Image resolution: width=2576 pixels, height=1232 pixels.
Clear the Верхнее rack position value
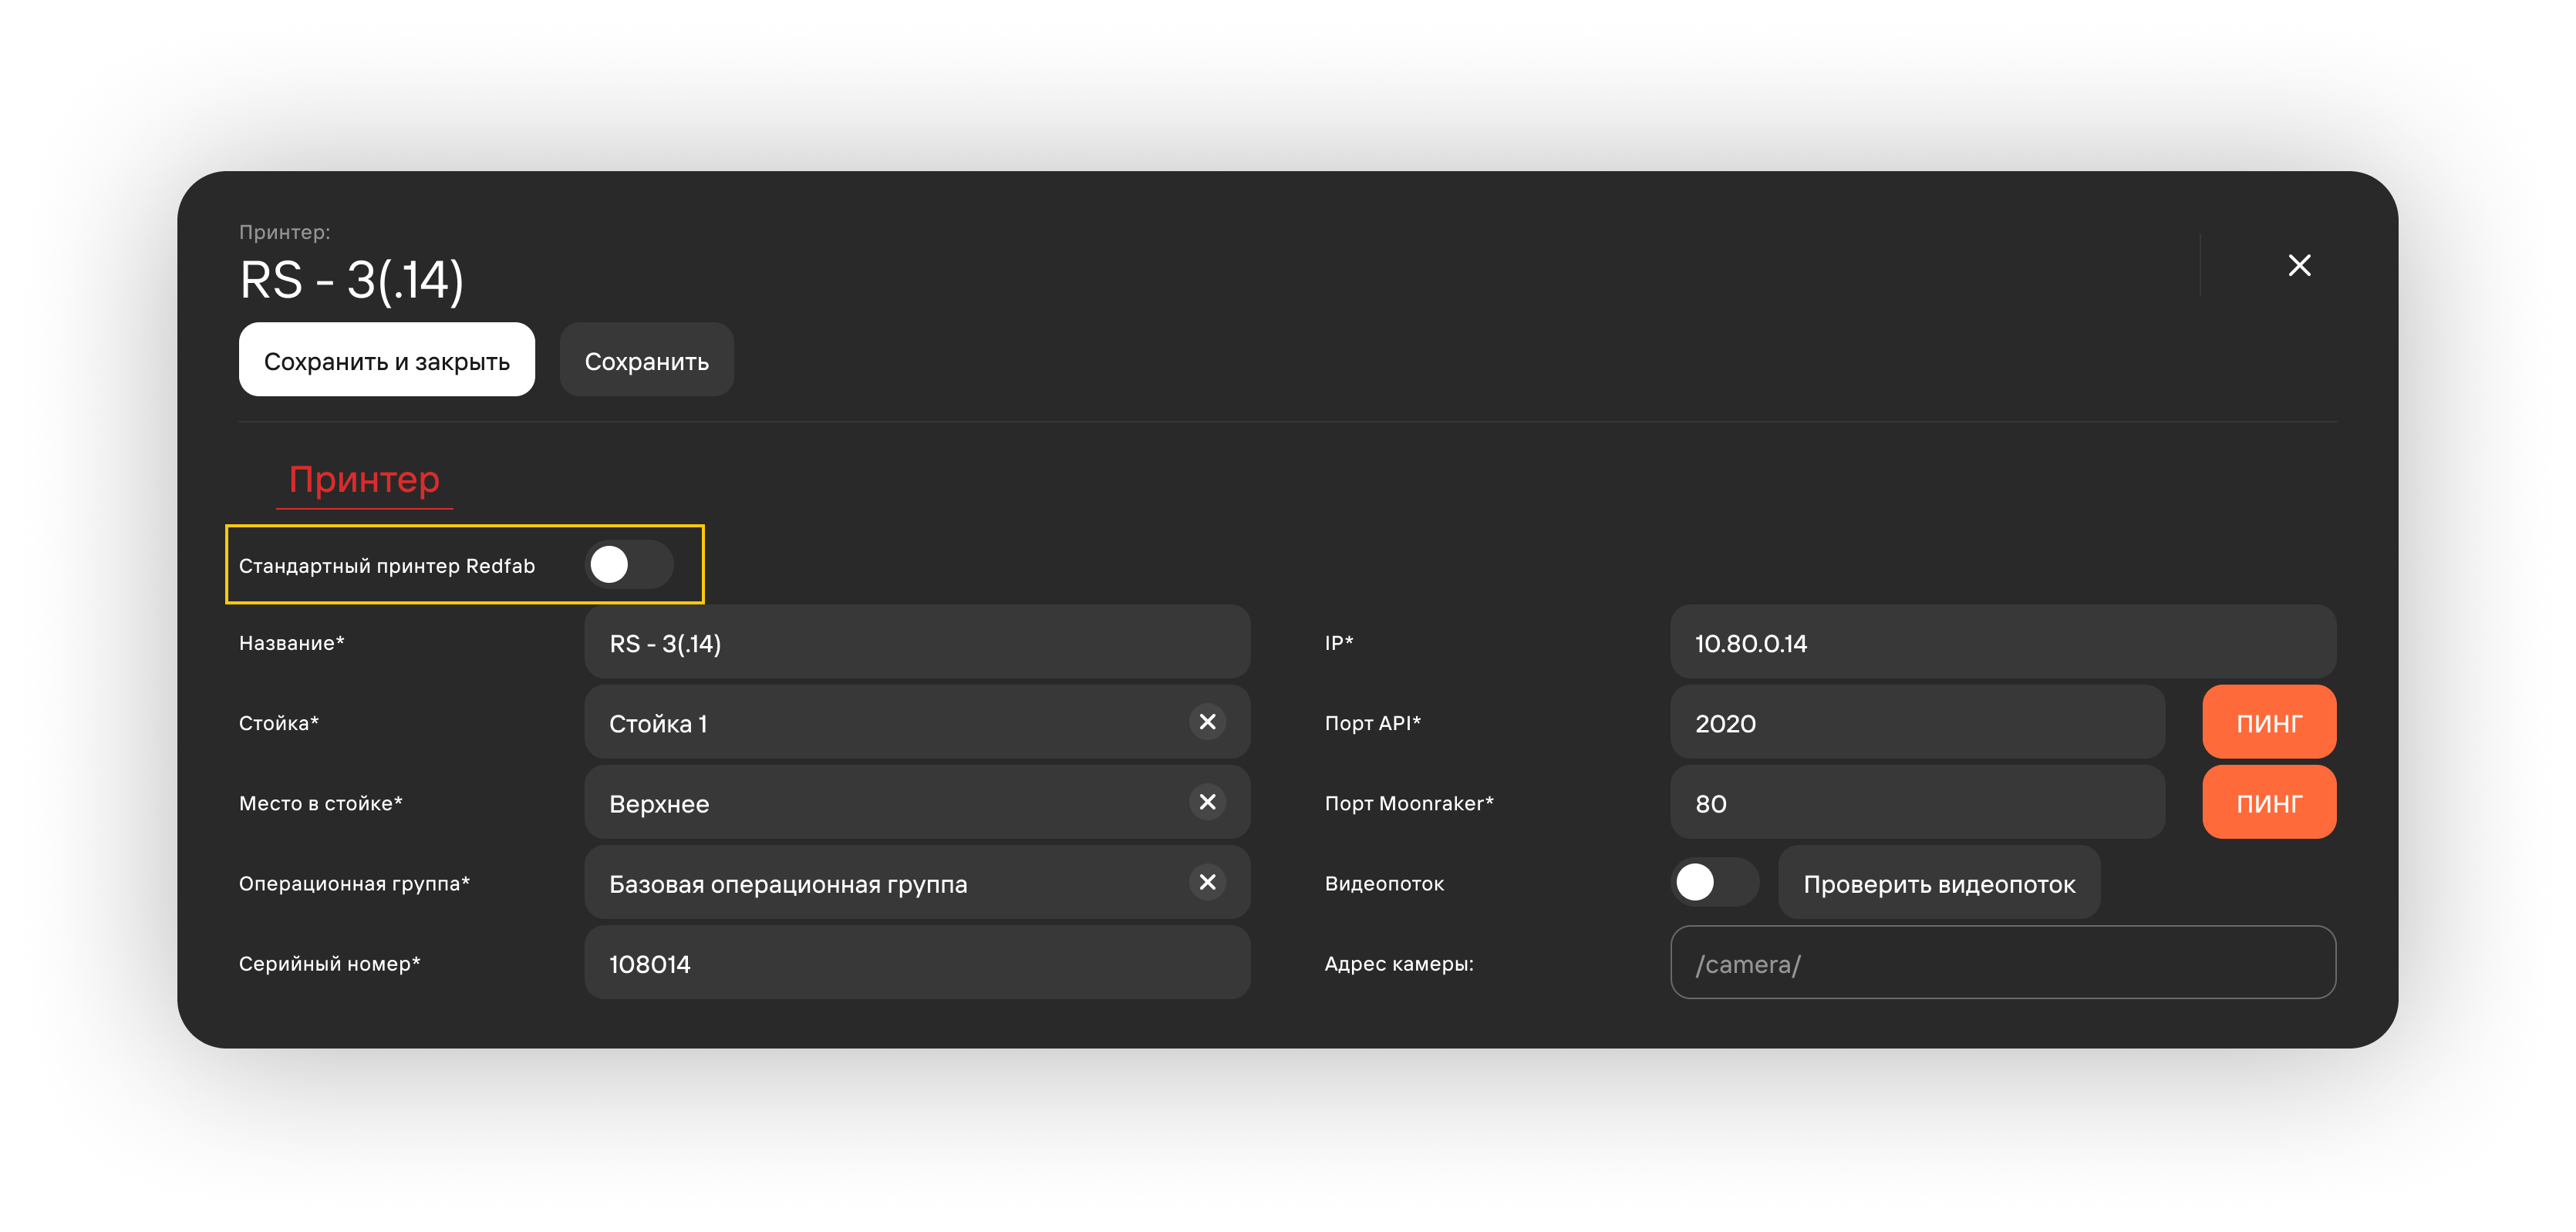tap(1207, 802)
